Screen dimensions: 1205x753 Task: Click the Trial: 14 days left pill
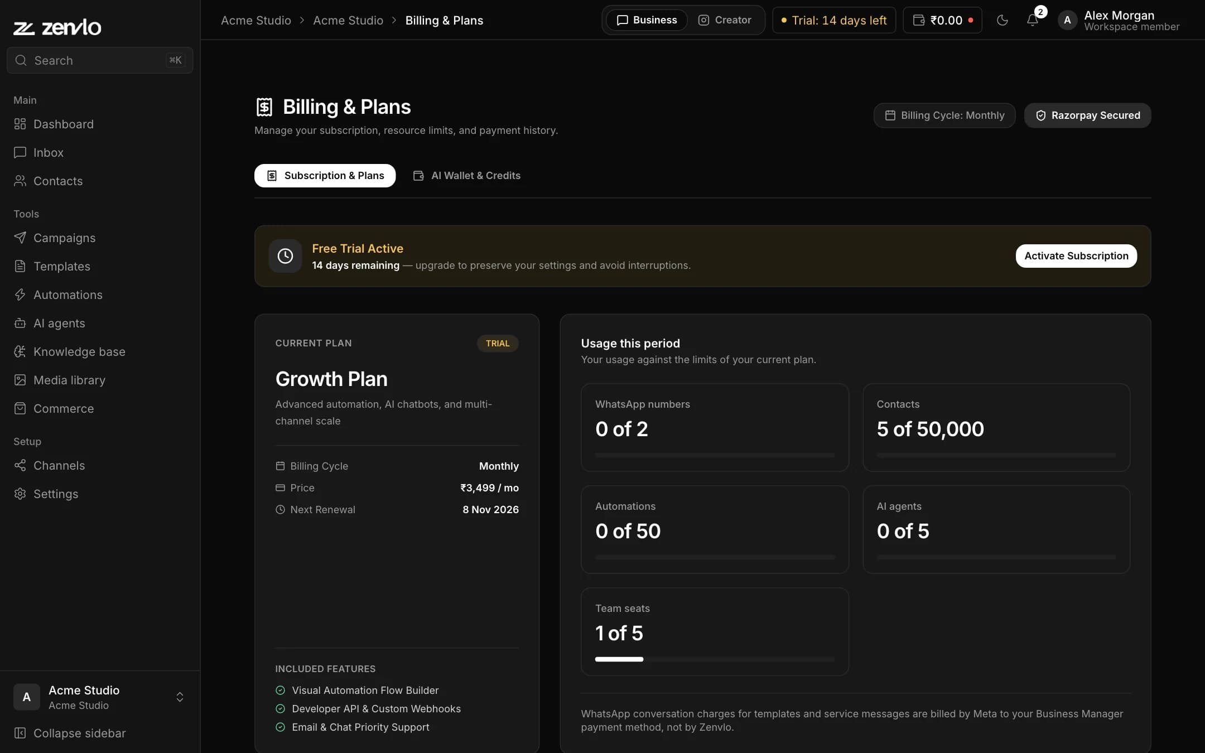click(834, 20)
